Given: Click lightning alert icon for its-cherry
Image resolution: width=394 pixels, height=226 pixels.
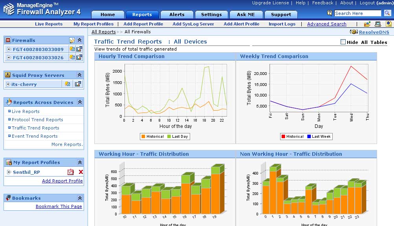Looking at the screenshot, I should (68, 84).
